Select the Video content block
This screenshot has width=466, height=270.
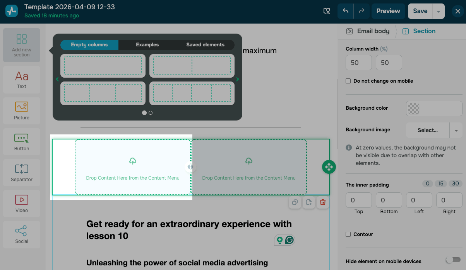point(22,203)
